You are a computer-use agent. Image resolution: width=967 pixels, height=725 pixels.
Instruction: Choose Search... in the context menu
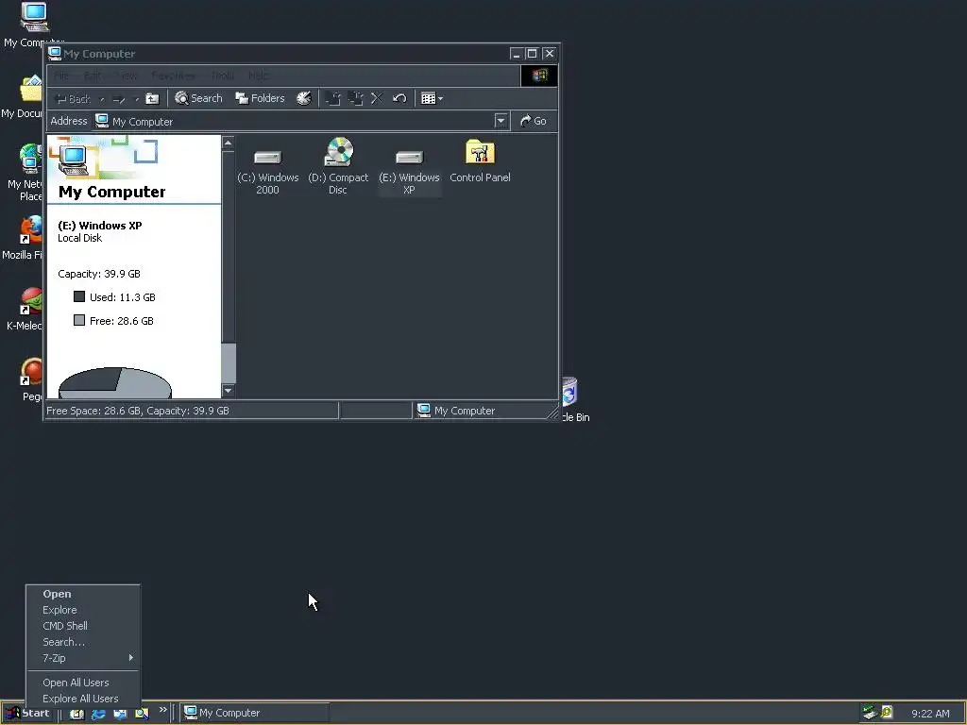click(x=83, y=642)
